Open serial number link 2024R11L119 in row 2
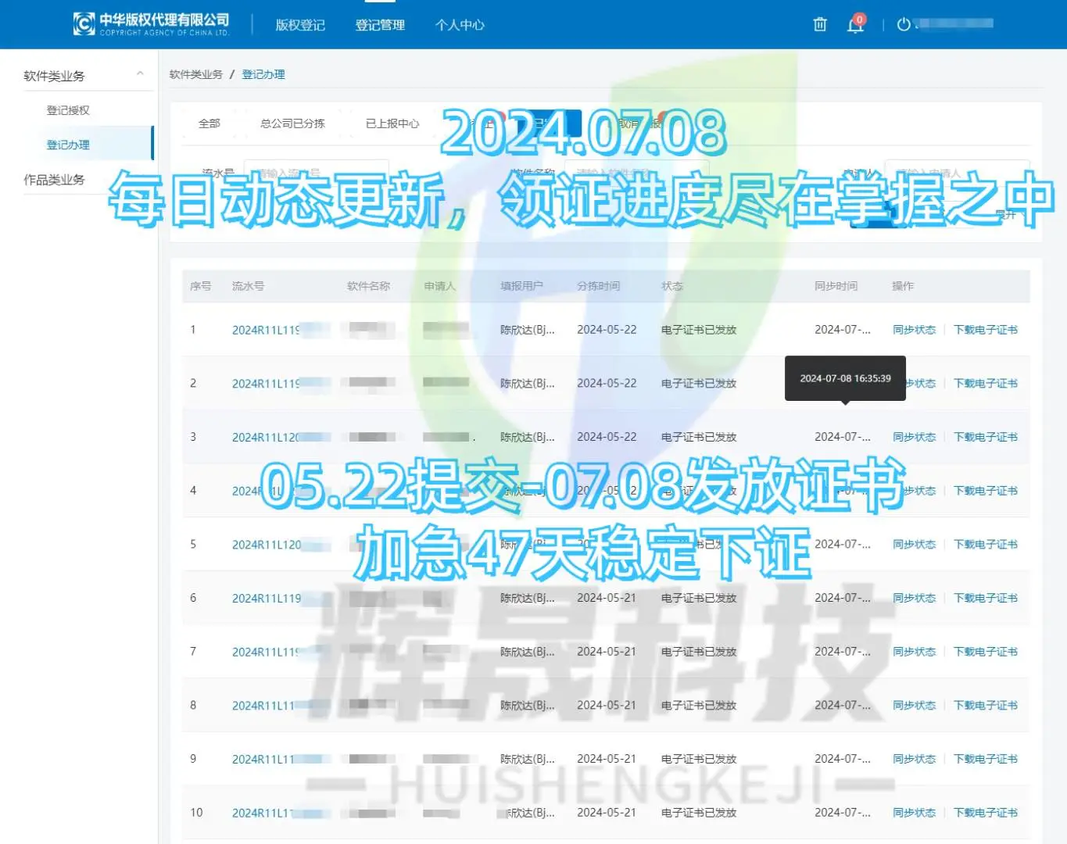 point(269,383)
